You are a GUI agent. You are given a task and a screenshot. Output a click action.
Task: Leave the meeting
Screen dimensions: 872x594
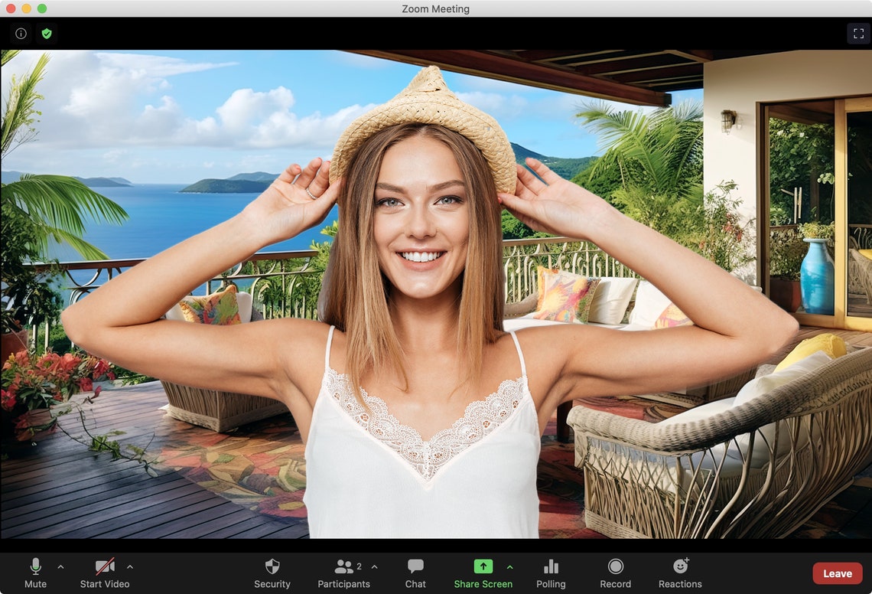[837, 573]
